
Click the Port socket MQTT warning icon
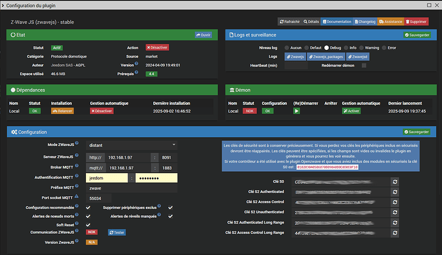(x=77, y=196)
